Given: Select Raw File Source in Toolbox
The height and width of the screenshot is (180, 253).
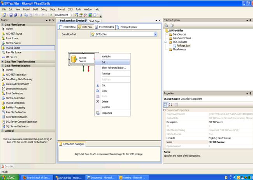Looking at the screenshot, I should [x=14, y=52].
